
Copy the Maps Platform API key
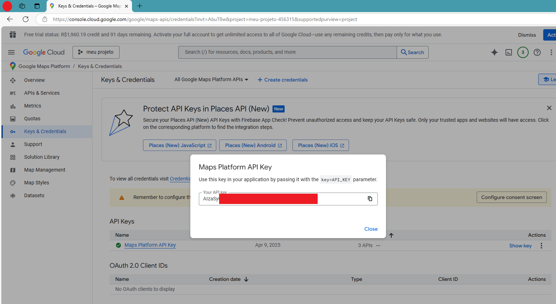[369, 199]
